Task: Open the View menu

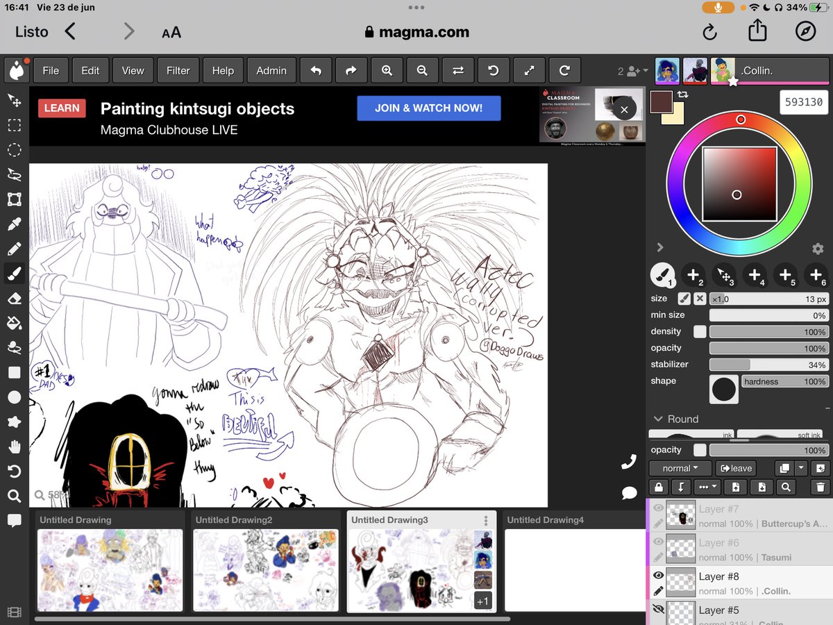Action: (x=133, y=70)
